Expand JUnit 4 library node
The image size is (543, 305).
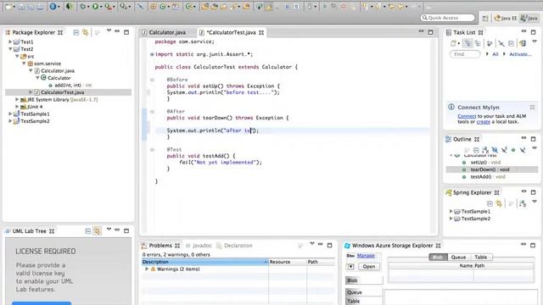point(17,107)
